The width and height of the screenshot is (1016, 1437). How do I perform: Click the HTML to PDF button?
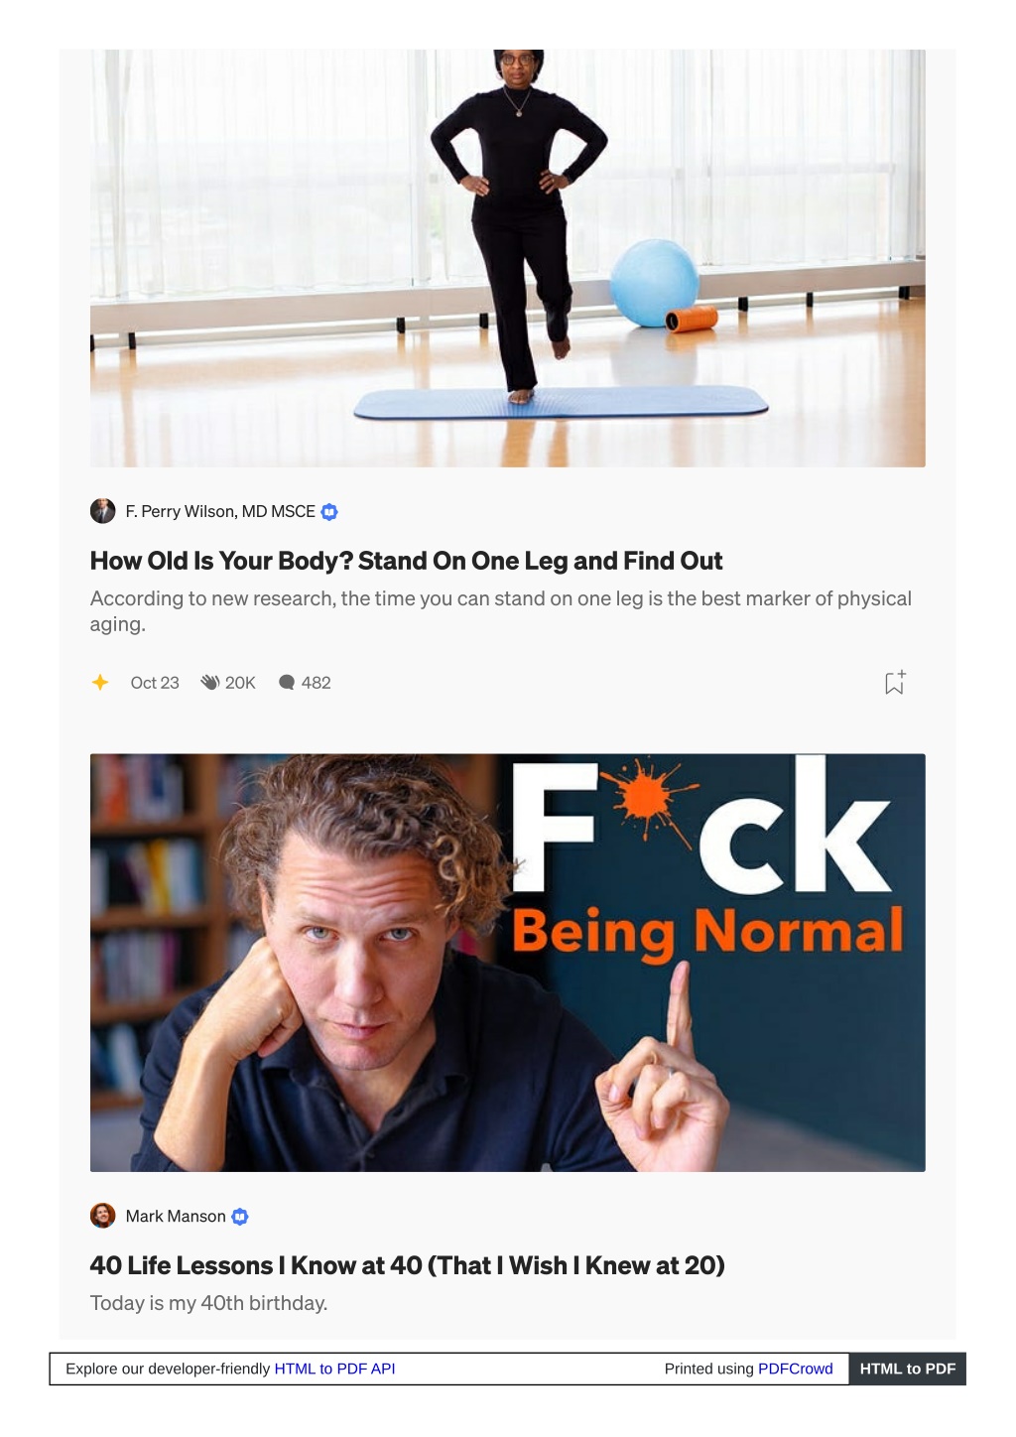click(908, 1369)
